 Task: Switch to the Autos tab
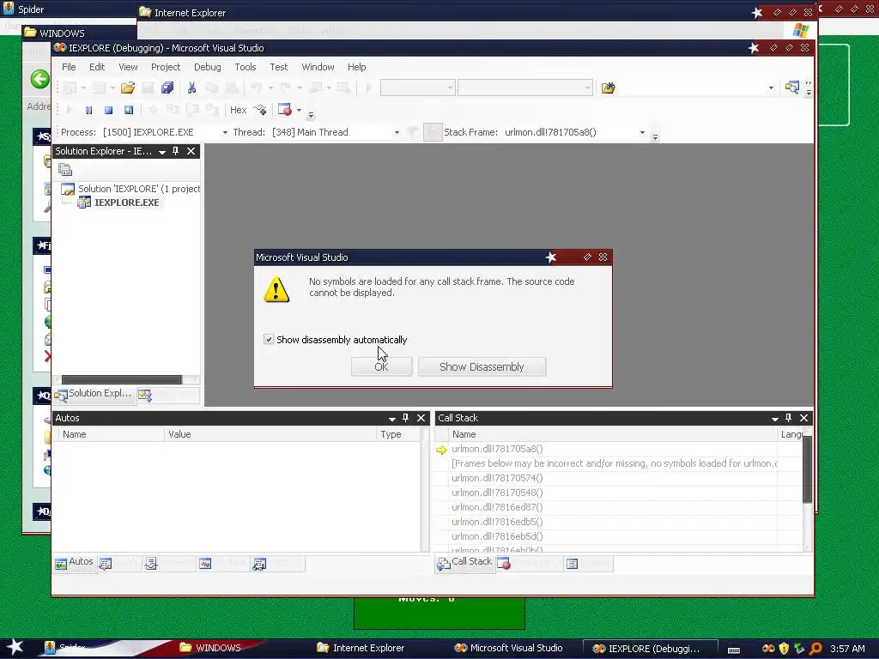pos(75,563)
